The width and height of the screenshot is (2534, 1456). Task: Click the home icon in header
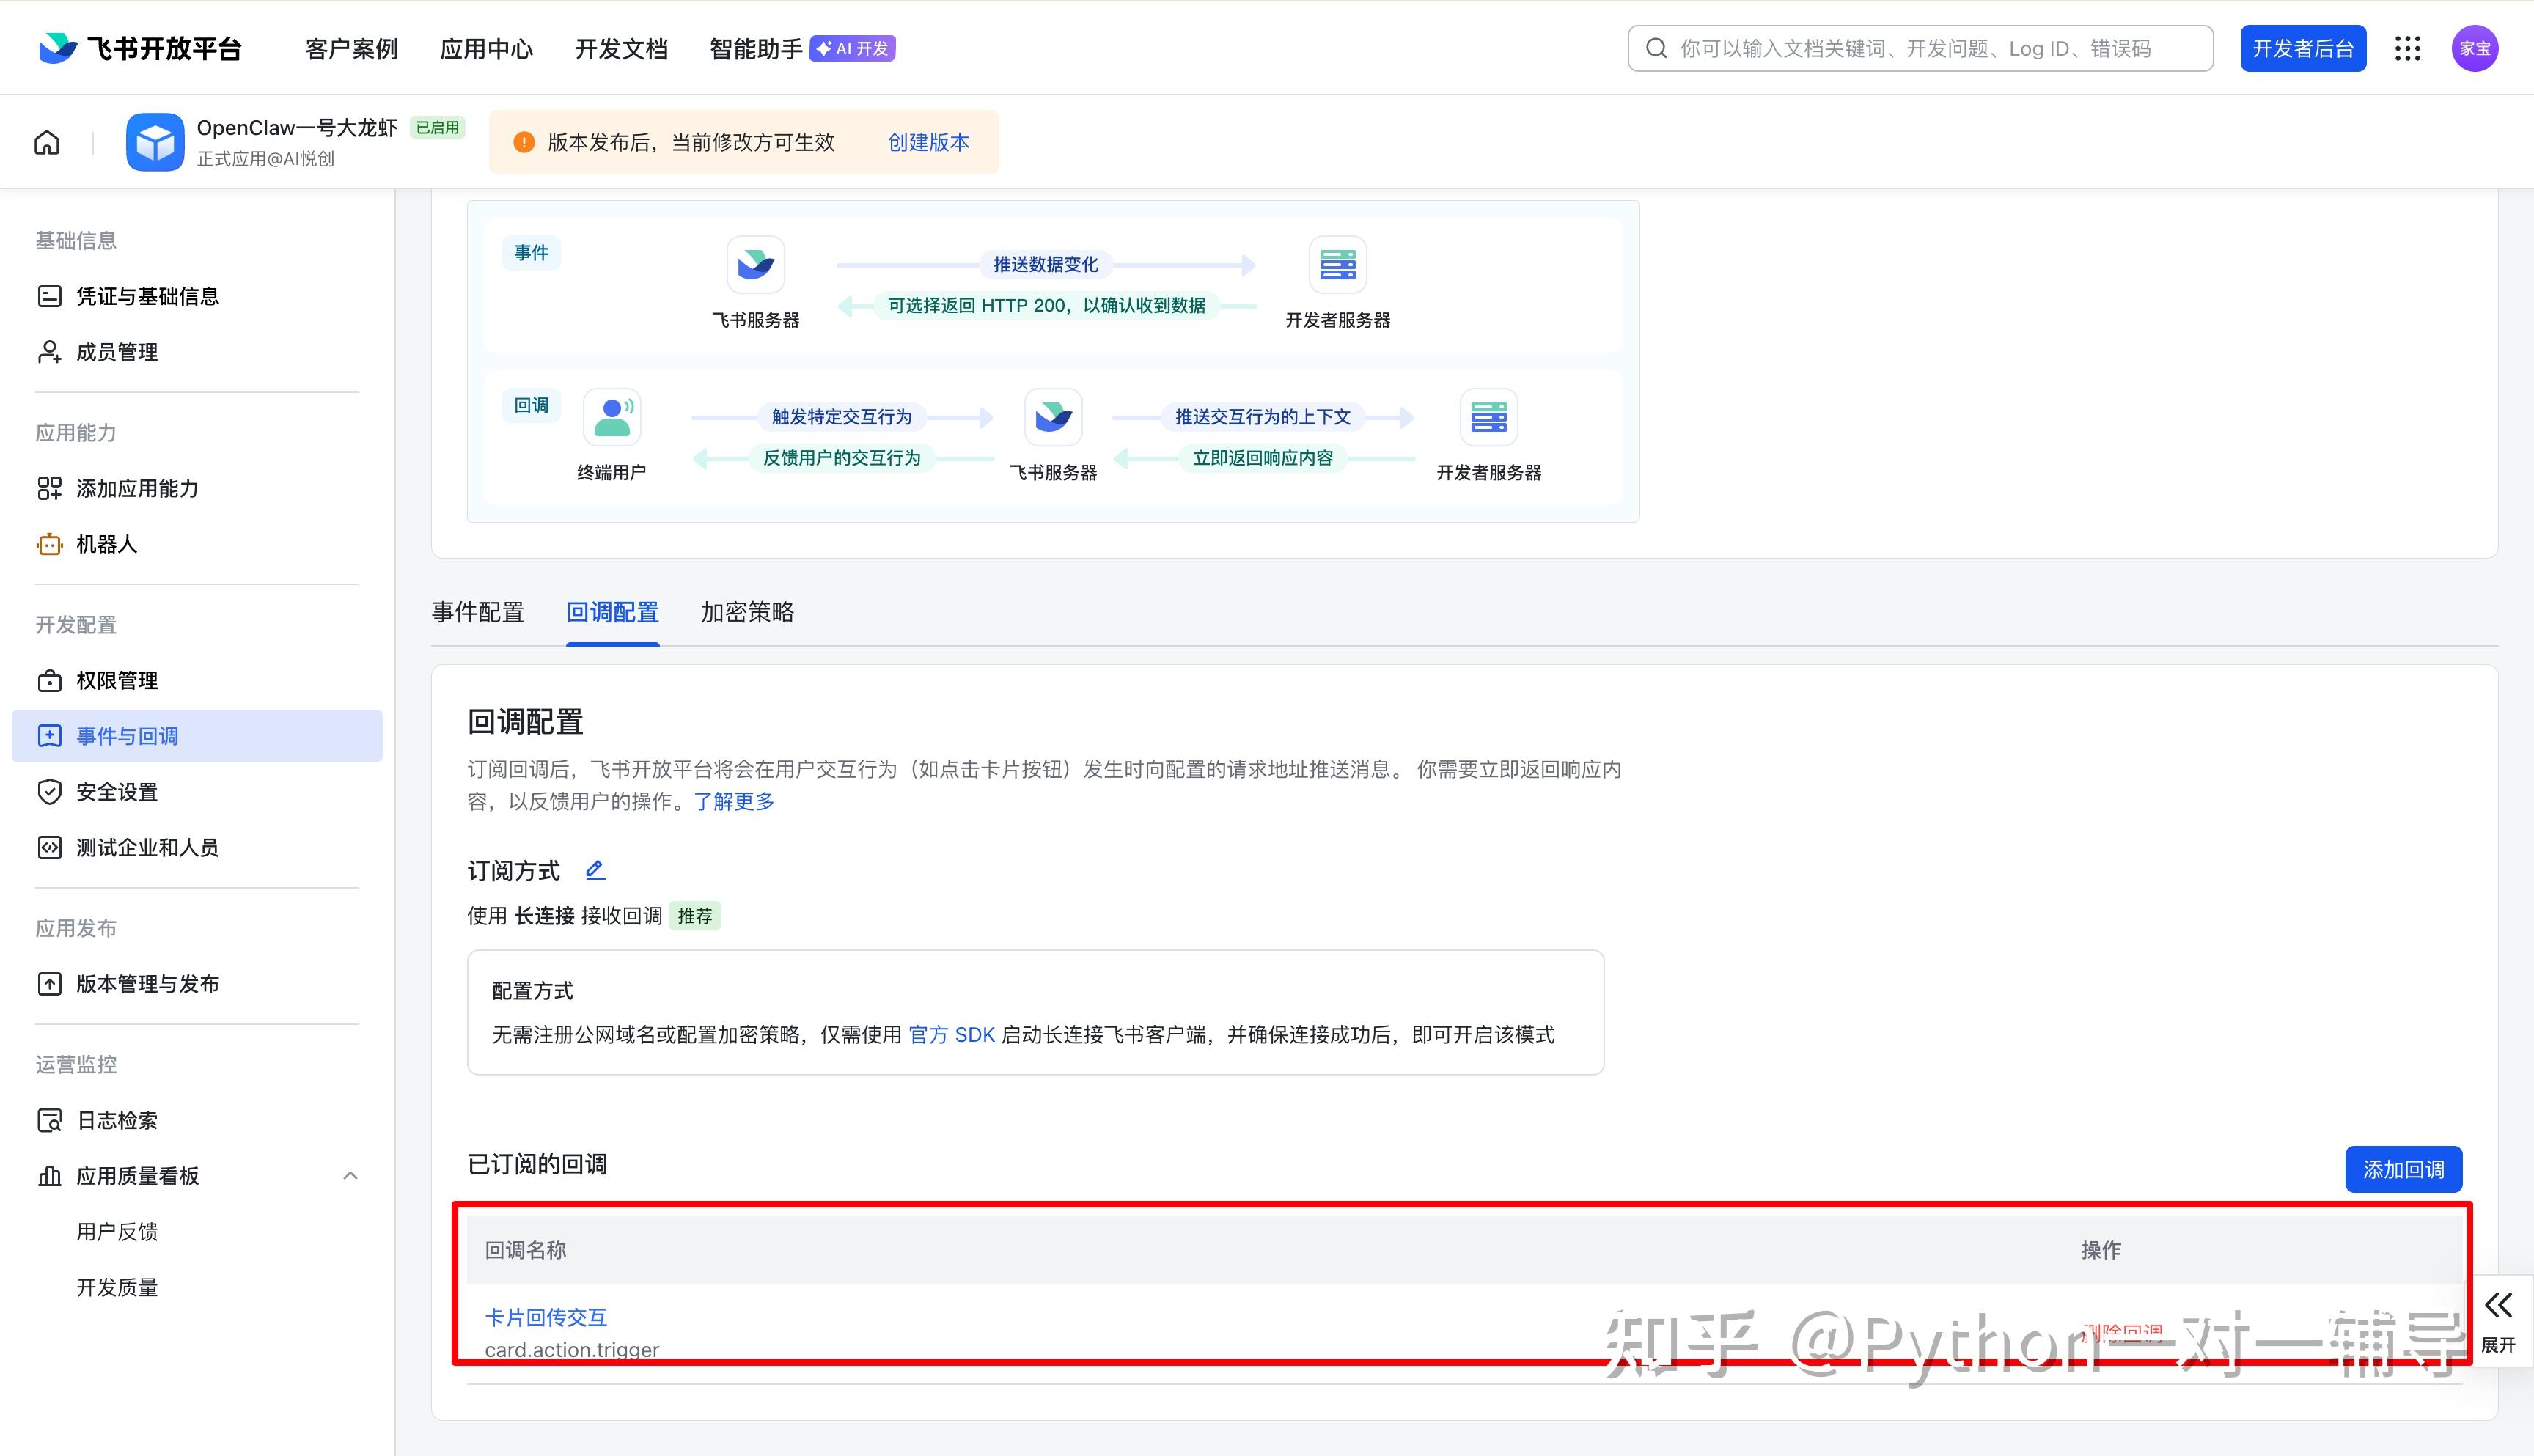point(47,142)
